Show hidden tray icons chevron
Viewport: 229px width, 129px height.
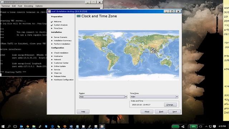click(x=206, y=126)
